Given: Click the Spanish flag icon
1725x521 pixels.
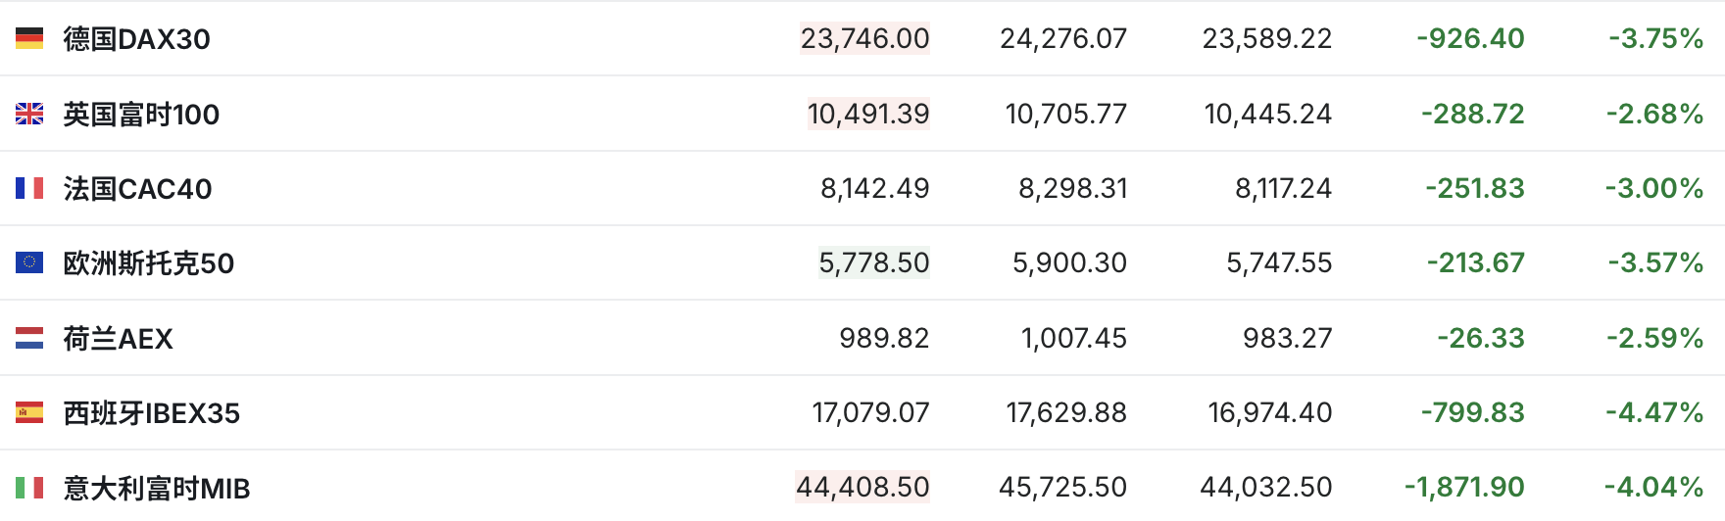Looking at the screenshot, I should click(29, 412).
